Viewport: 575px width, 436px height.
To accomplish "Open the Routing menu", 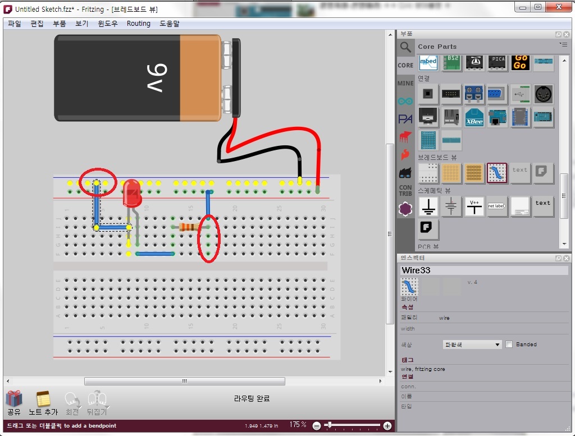I will tap(138, 24).
